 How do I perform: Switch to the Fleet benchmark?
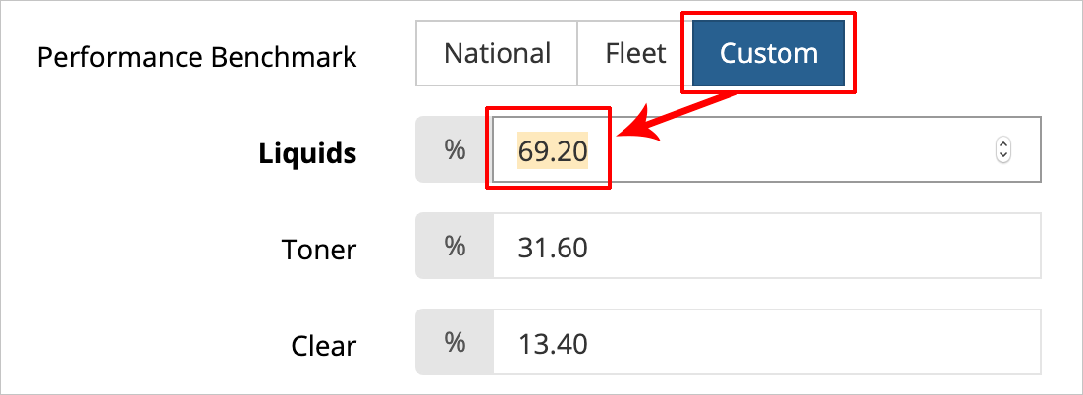(x=635, y=53)
